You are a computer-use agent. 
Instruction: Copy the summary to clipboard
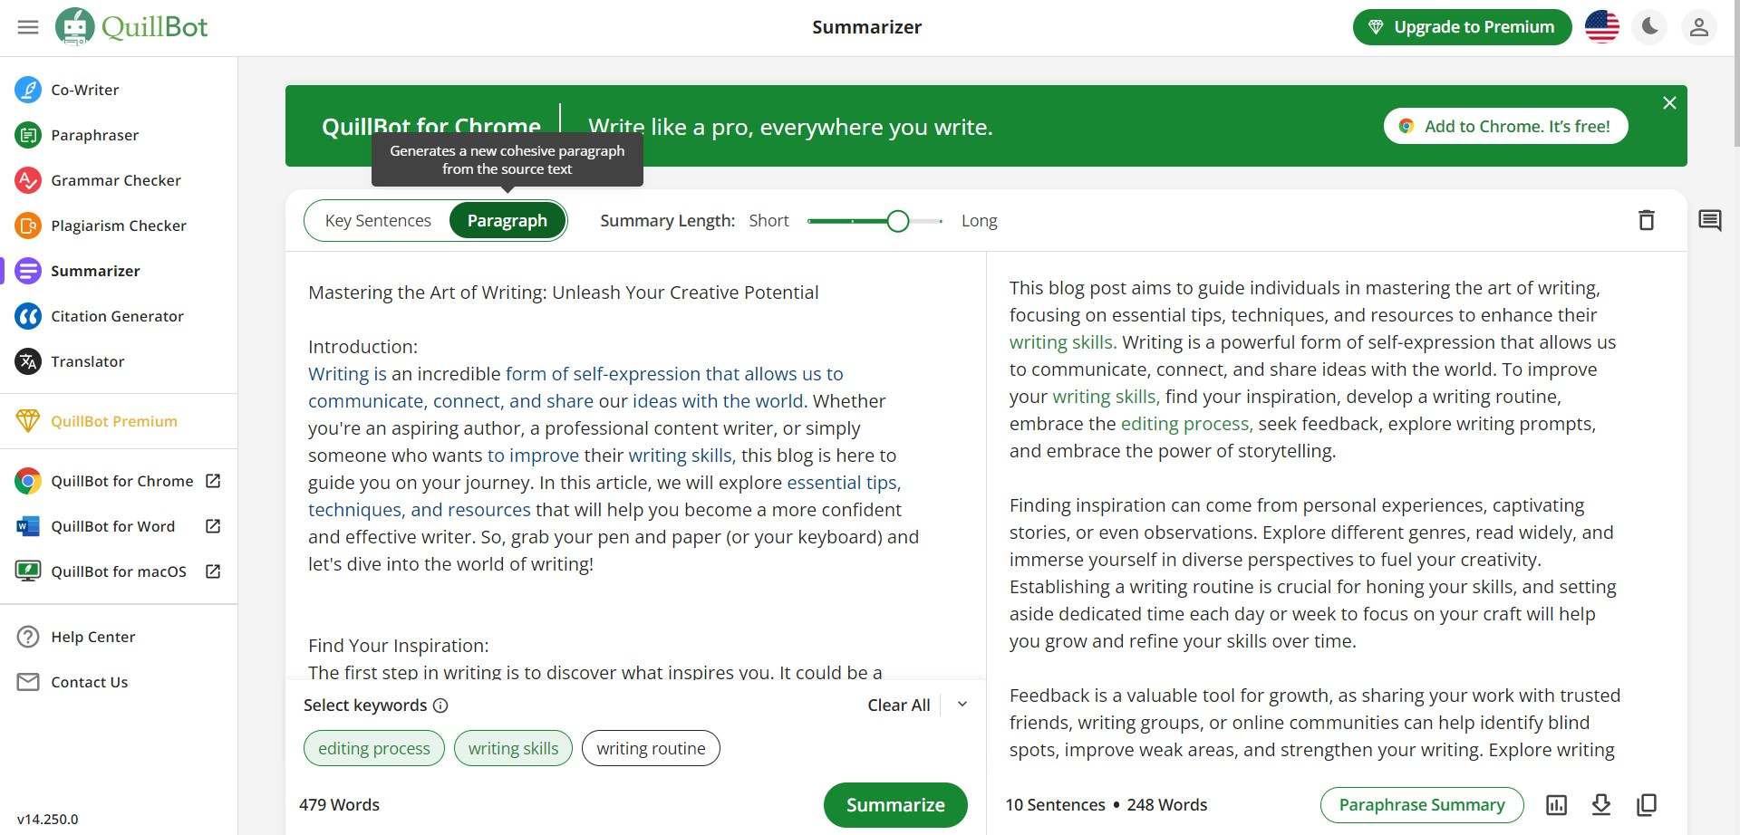1647,804
